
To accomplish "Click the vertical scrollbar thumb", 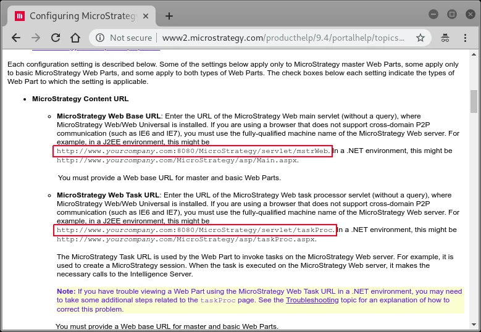I will [x=474, y=101].
